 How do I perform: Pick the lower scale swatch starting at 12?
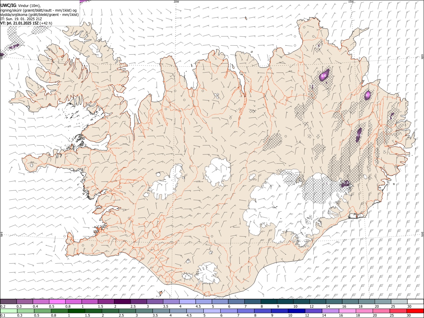coord(313,311)
